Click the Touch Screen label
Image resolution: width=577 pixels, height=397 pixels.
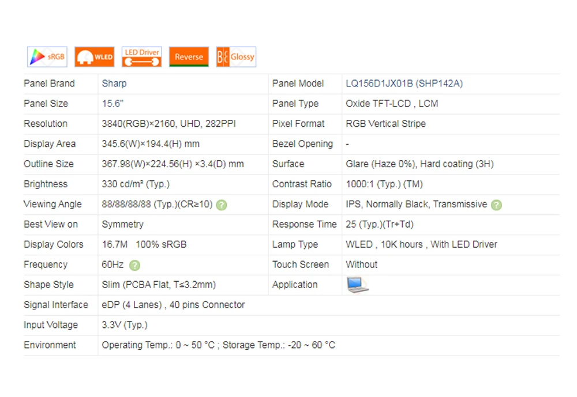(x=301, y=264)
